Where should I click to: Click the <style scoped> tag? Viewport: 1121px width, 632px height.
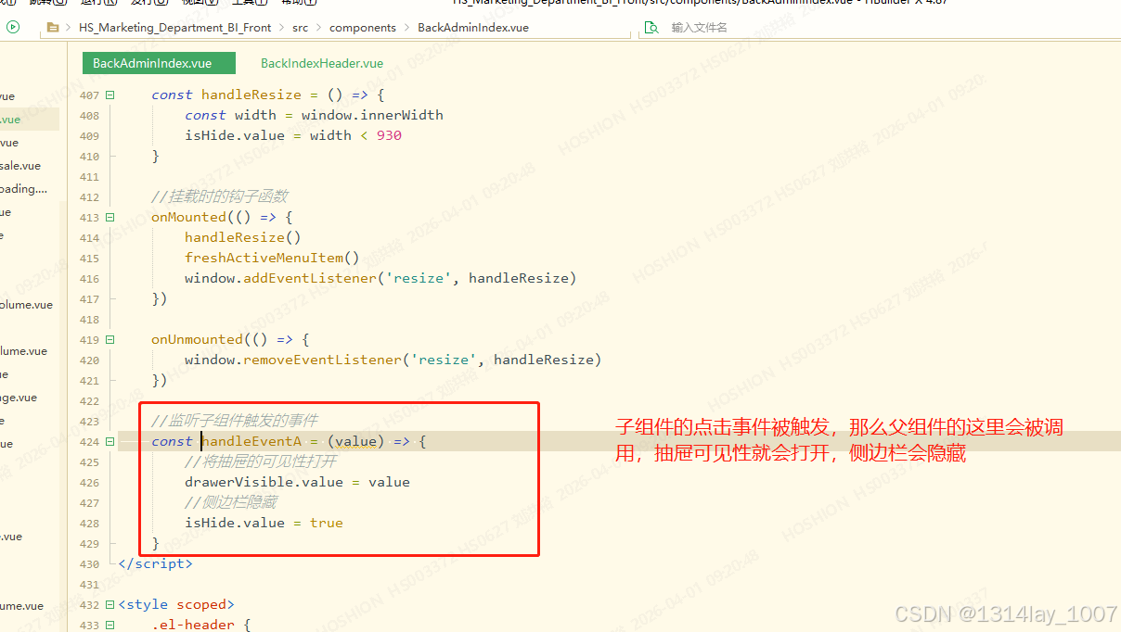click(x=176, y=604)
